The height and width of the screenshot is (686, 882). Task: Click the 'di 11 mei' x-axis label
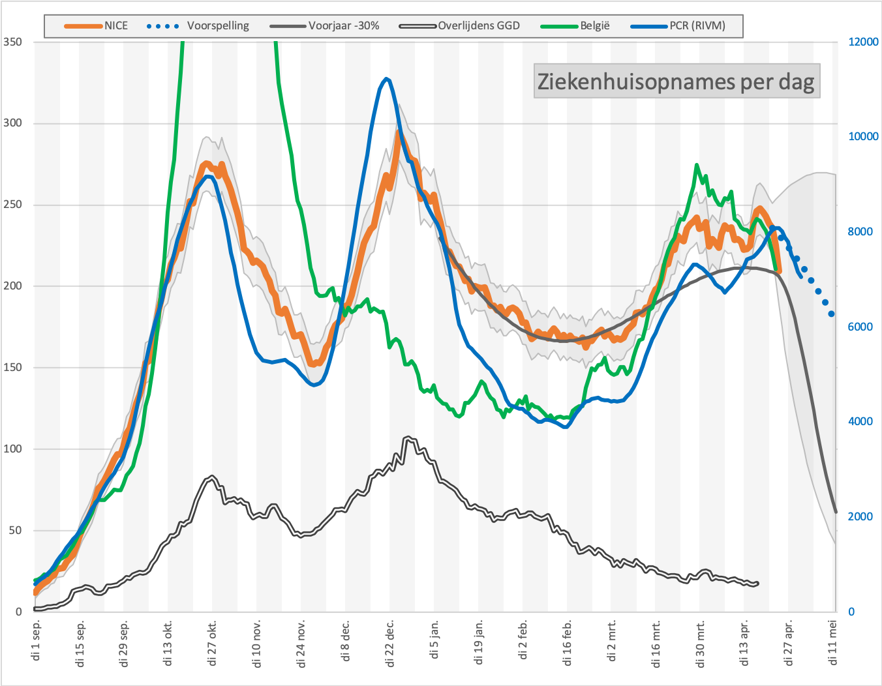tap(833, 642)
